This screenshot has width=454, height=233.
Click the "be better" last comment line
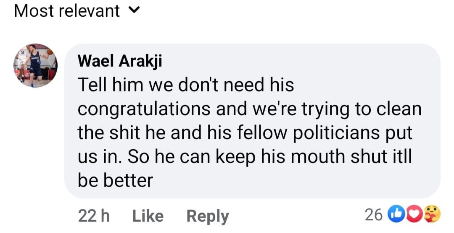click(x=115, y=181)
